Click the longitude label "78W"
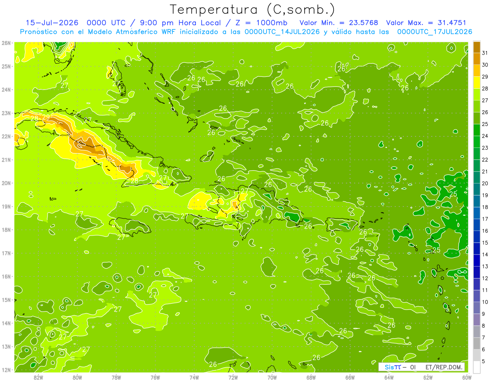 [x=116, y=377]
